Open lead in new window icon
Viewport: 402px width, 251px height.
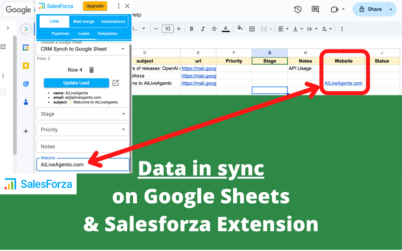coord(116,83)
